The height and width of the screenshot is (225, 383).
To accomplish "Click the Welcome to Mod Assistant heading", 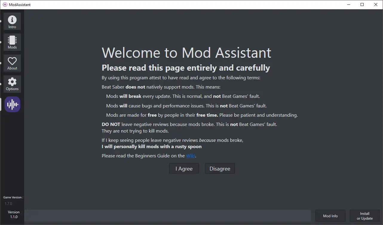I will tap(186, 53).
